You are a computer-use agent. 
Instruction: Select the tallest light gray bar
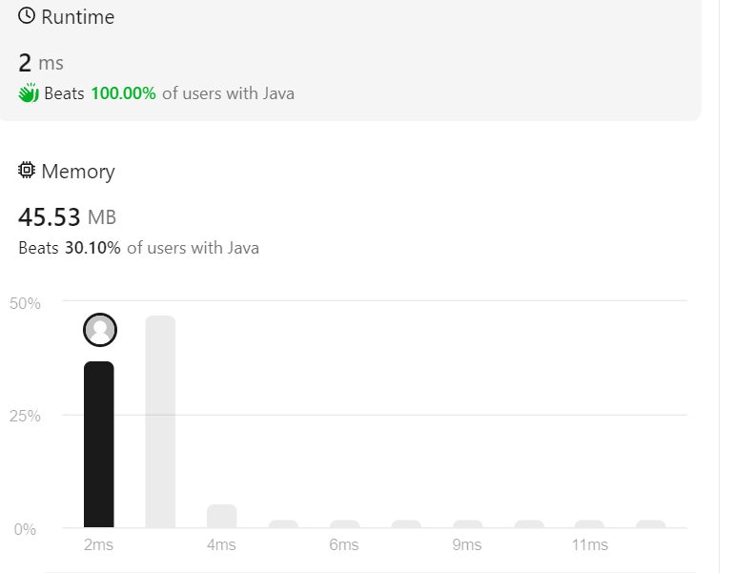[160, 421]
